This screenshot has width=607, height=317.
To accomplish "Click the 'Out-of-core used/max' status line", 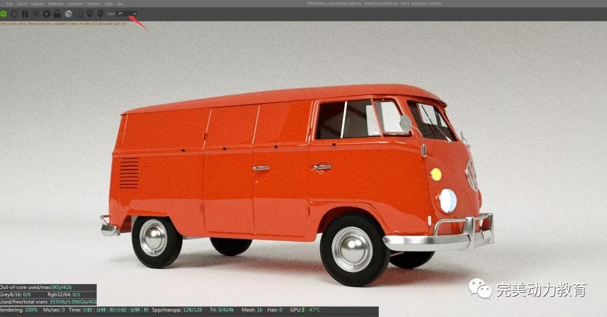I will [x=36, y=287].
